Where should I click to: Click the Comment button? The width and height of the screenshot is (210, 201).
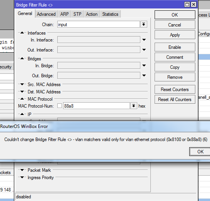175,57
